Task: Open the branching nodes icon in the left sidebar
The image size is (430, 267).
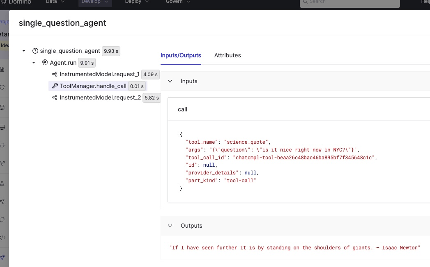Action: (2, 163)
